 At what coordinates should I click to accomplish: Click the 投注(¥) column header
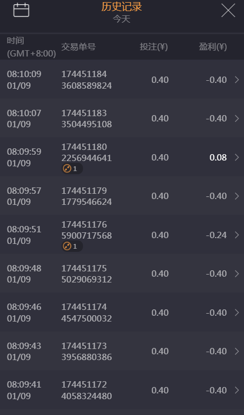tap(154, 47)
